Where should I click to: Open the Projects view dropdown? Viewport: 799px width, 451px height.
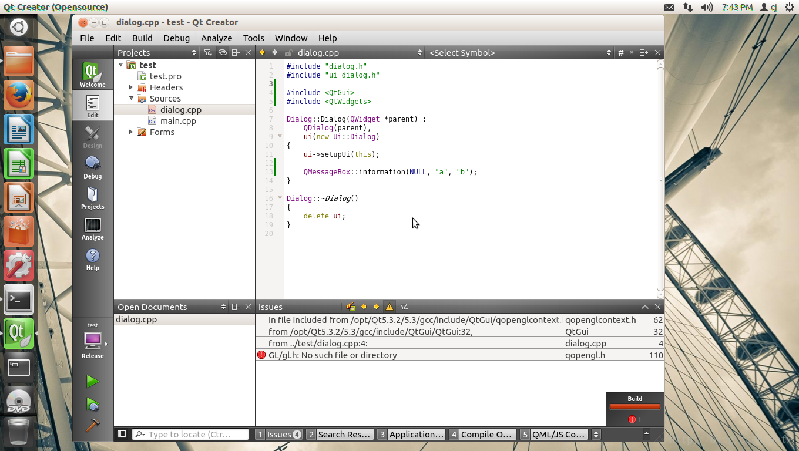(157, 53)
